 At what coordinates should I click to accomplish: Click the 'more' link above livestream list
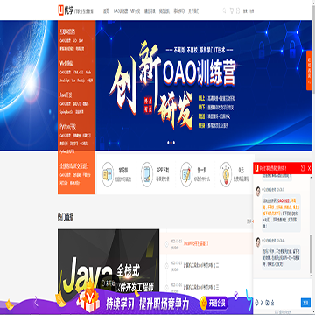tap(249, 221)
